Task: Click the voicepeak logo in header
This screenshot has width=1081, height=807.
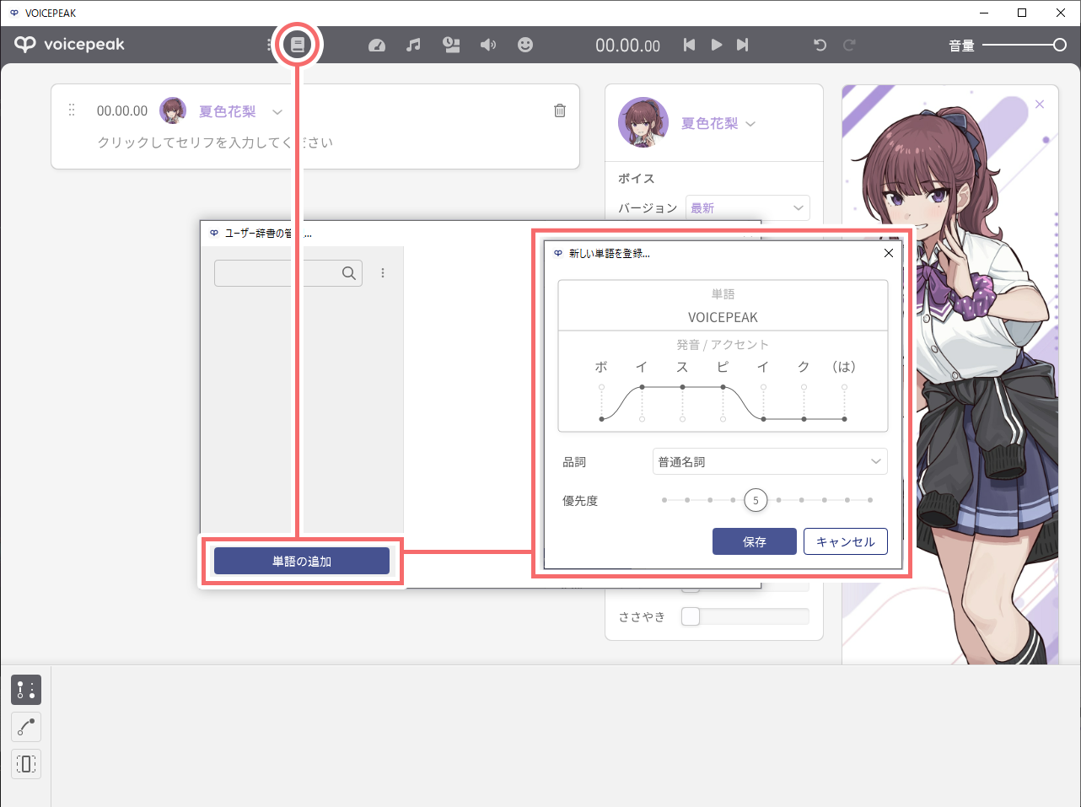Action: click(70, 45)
